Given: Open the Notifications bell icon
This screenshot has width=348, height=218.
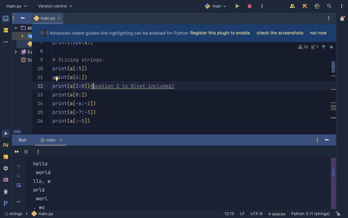Looking at the screenshot, I should pyautogui.click(x=342, y=19).
